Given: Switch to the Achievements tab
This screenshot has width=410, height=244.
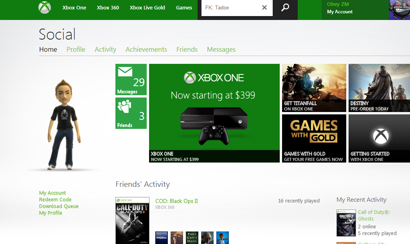Looking at the screenshot, I should click(x=146, y=49).
